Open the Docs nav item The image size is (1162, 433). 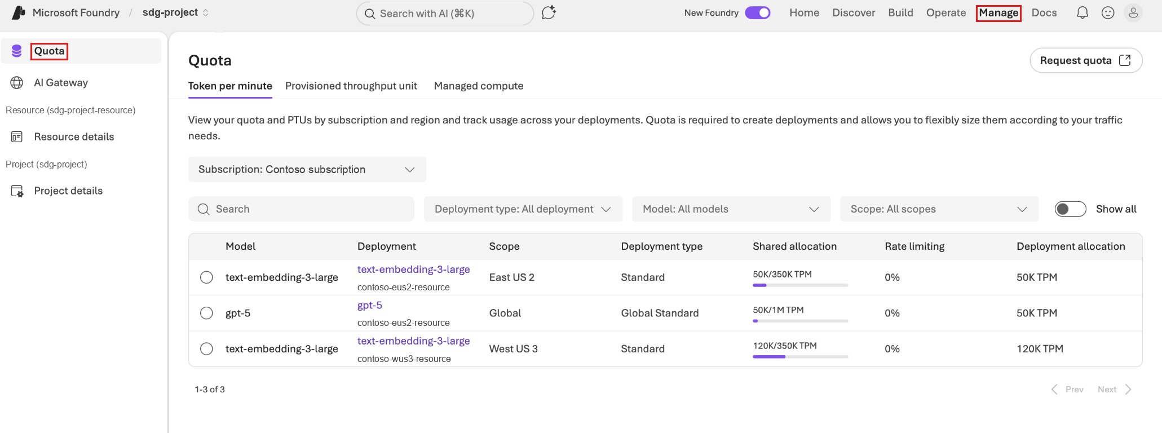coord(1044,12)
